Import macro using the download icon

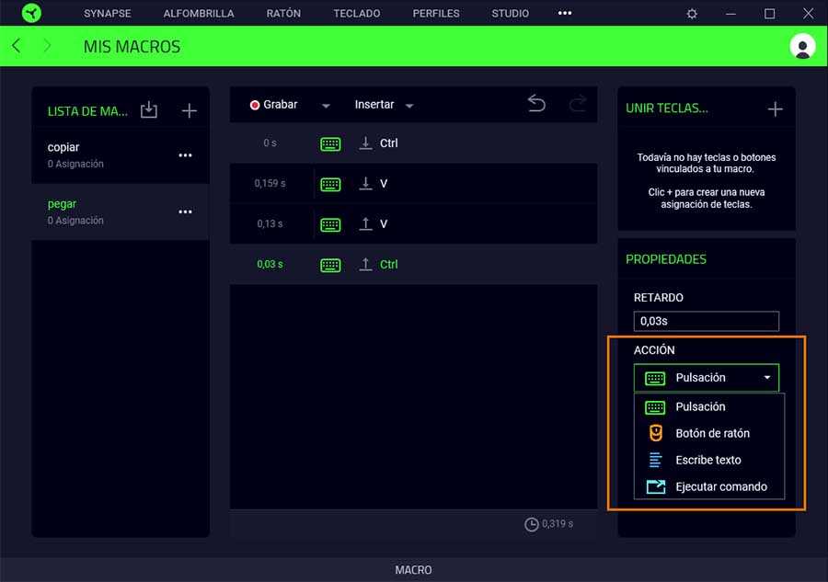[x=149, y=110]
